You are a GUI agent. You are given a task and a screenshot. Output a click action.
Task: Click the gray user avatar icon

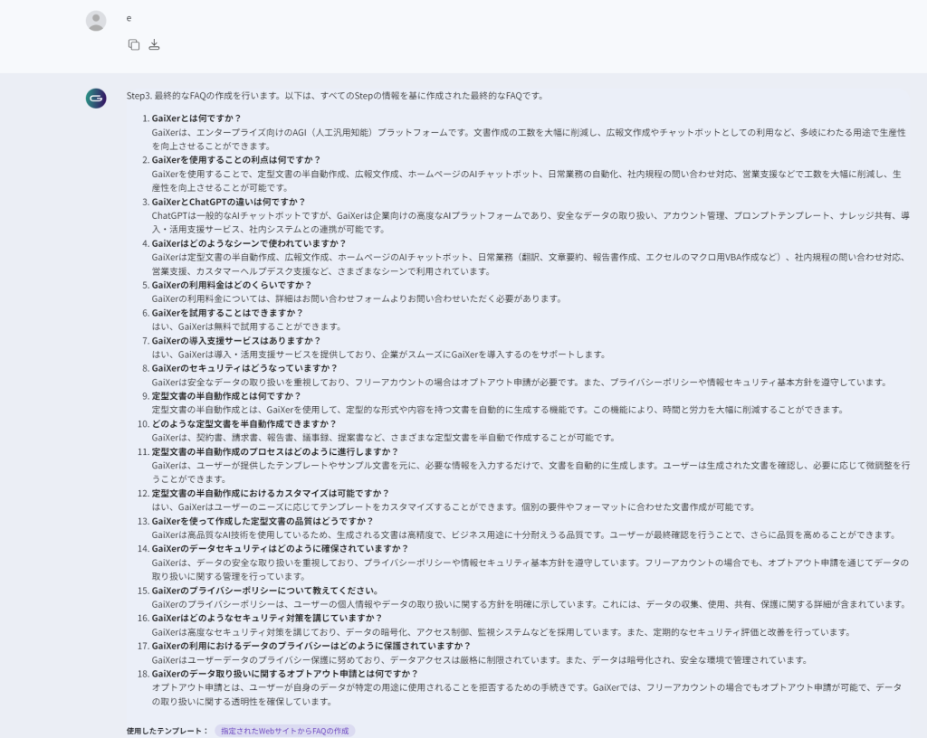96,21
